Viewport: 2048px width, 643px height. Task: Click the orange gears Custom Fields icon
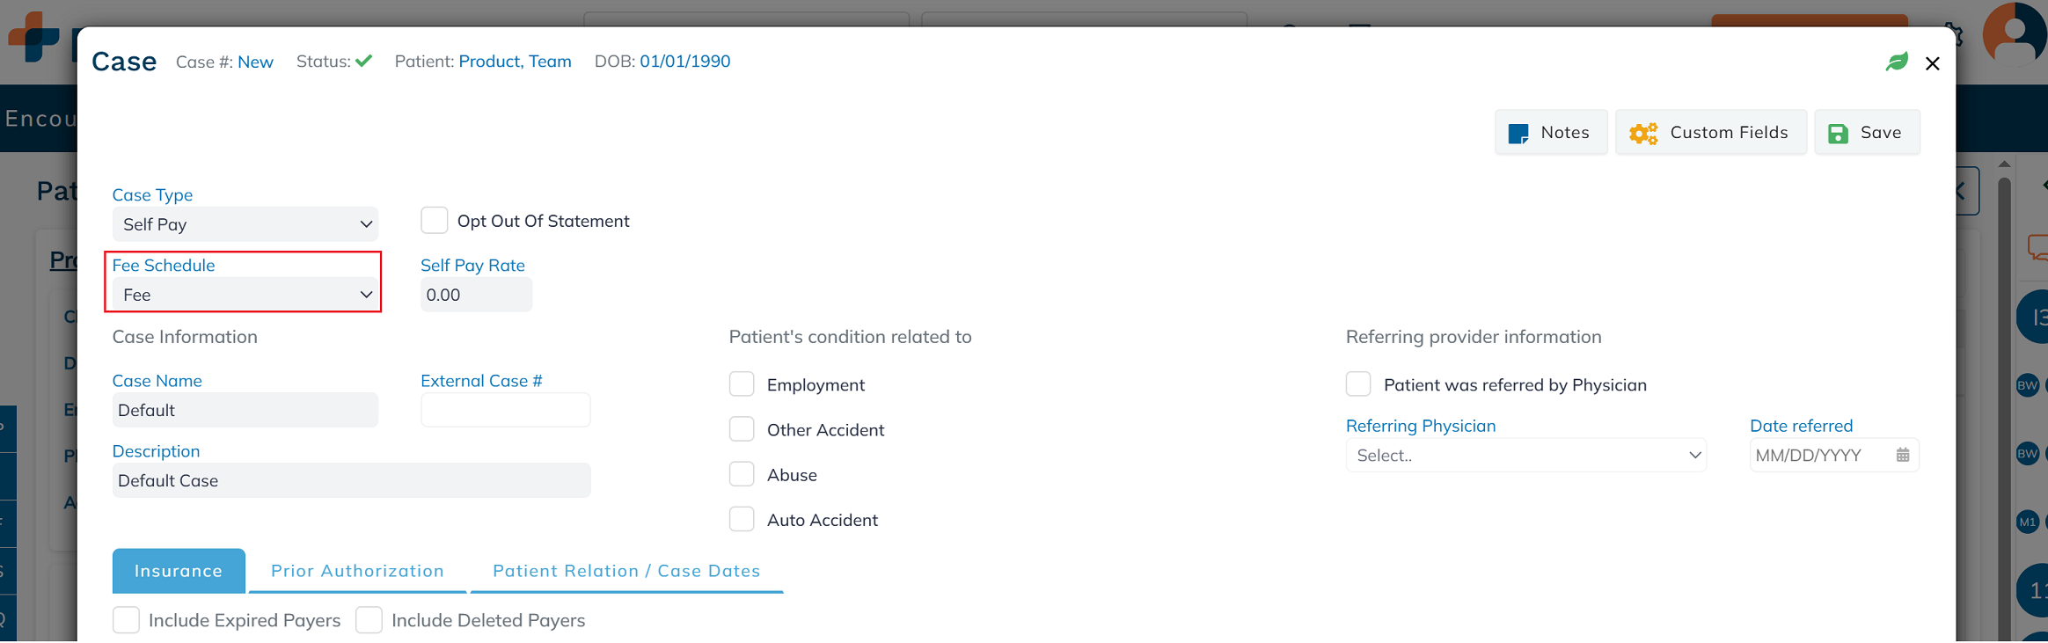1642,133
